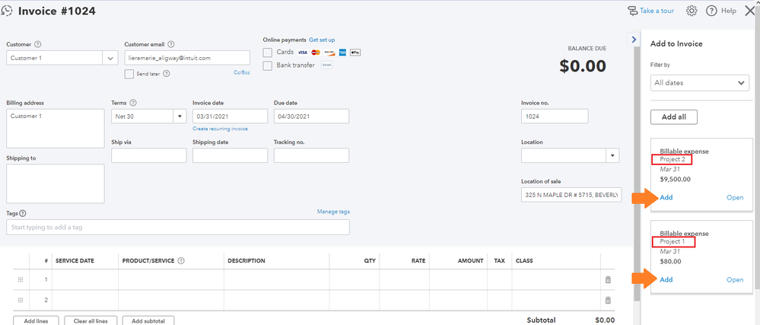Enable Bank transfer payment checkbox
The height and width of the screenshot is (325, 760).
268,65
